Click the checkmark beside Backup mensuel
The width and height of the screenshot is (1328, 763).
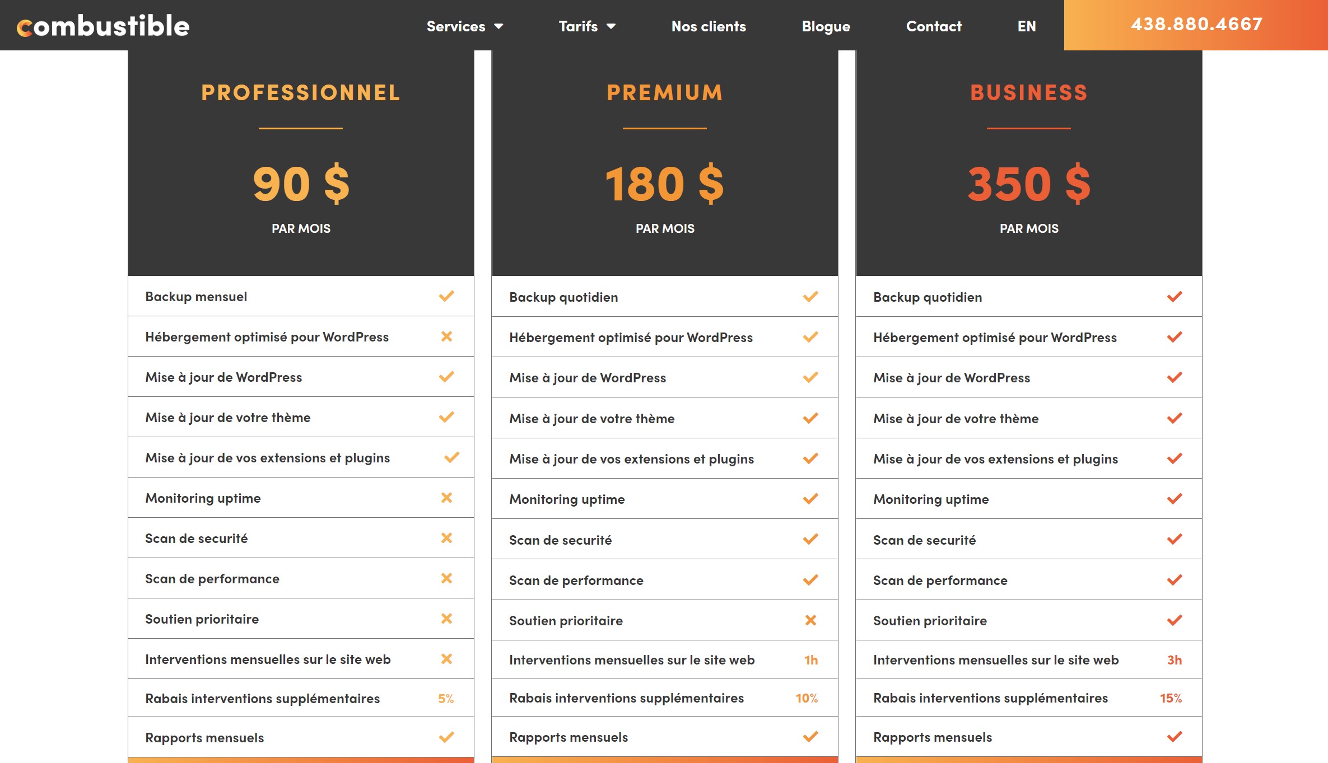point(446,296)
